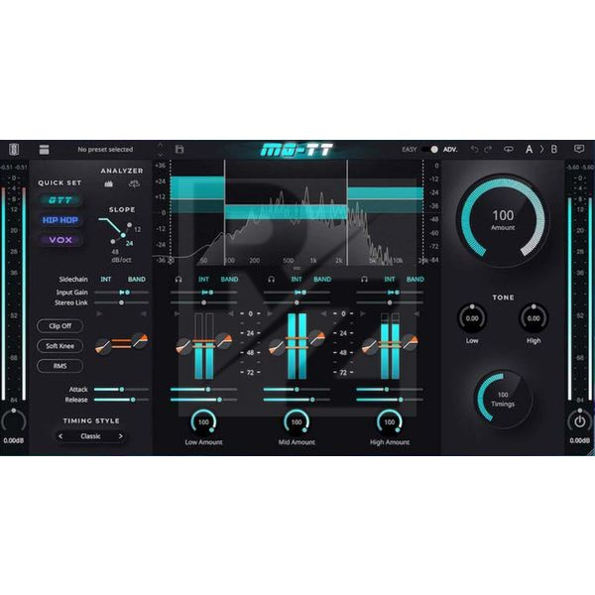Click the low-mid crossover line in spectrum
This screenshot has width=595, height=595.
tap(225, 212)
